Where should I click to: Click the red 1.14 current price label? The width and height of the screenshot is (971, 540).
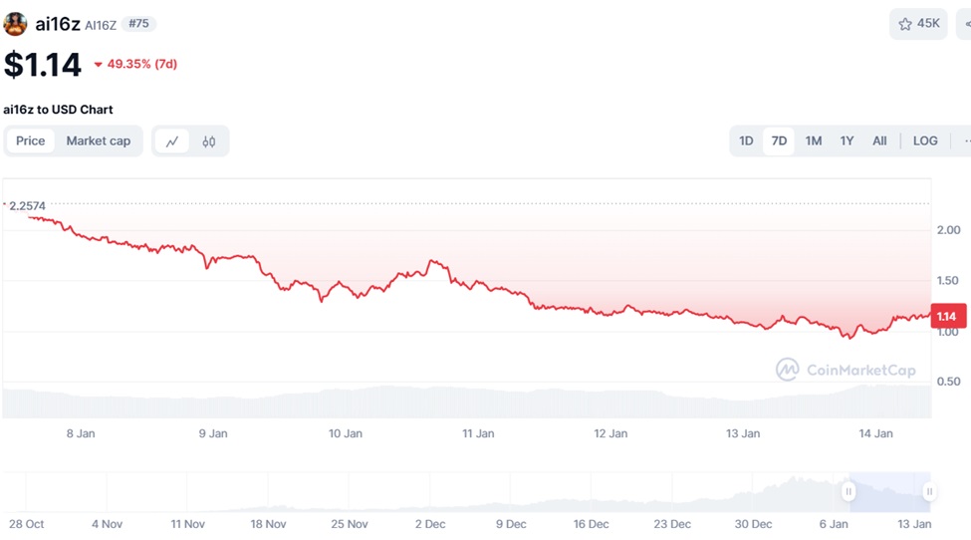click(947, 317)
